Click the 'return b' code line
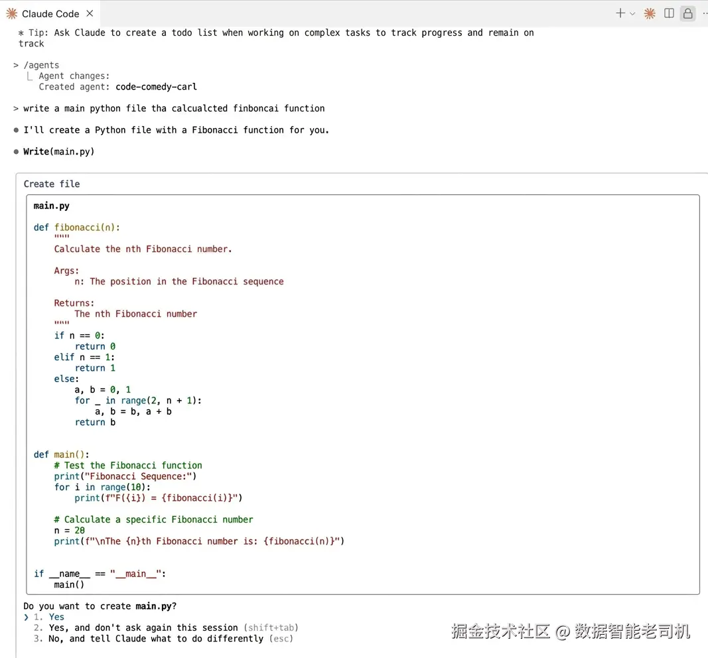Viewport: 708px width, 658px height. pyautogui.click(x=95, y=423)
